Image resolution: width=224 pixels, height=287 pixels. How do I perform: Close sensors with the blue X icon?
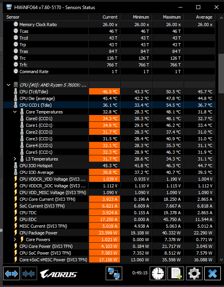coord(213,274)
